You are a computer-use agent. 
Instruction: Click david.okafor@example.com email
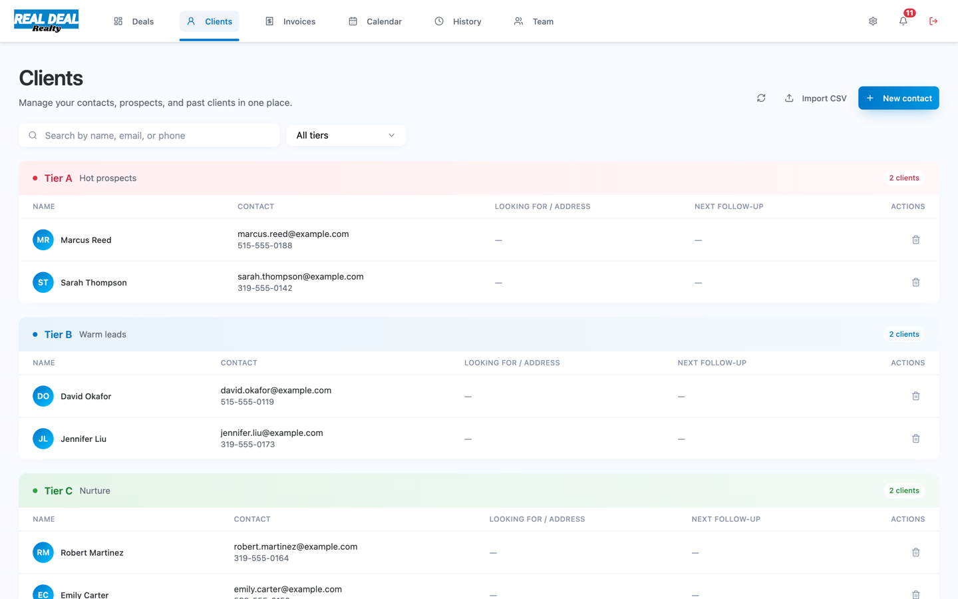coord(276,391)
